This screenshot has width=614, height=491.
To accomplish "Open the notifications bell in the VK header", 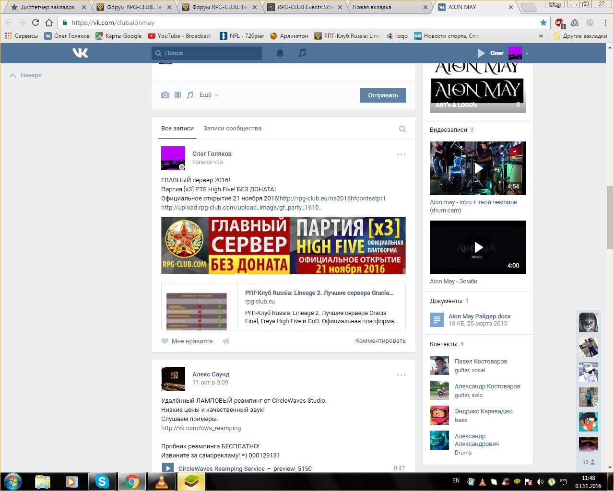I will pyautogui.click(x=280, y=53).
